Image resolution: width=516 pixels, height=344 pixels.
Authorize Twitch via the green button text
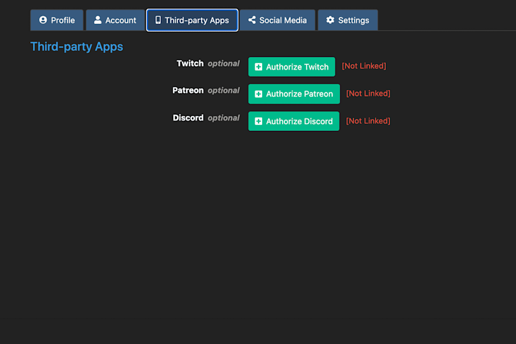(x=297, y=67)
